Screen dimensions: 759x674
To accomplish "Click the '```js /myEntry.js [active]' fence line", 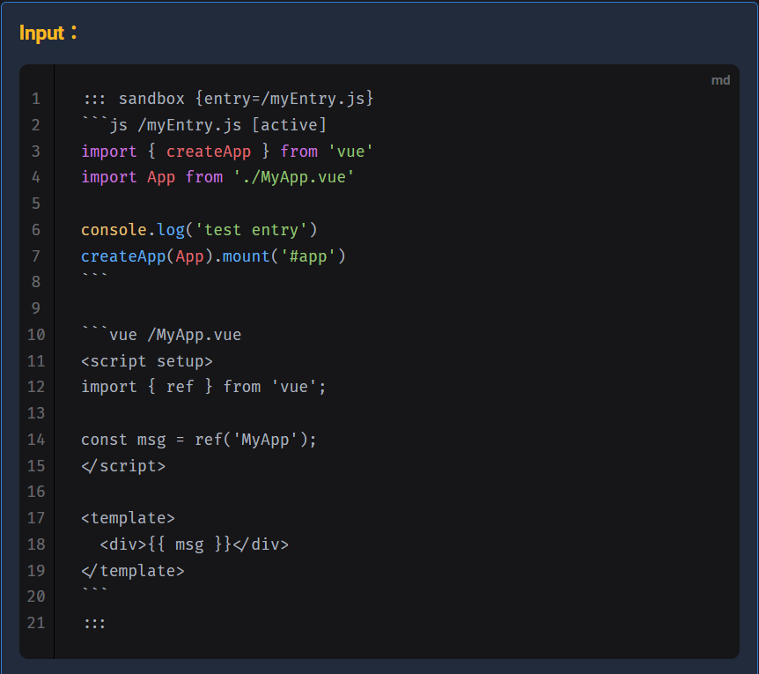I will [203, 125].
